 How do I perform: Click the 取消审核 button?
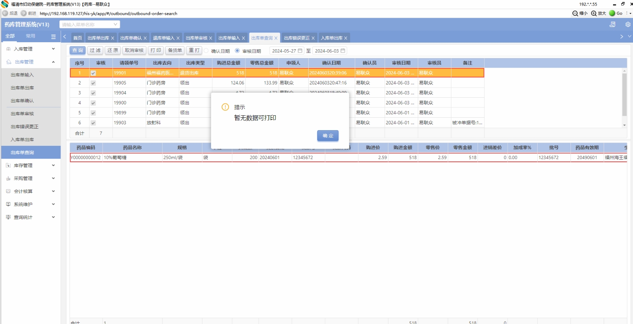134,50
